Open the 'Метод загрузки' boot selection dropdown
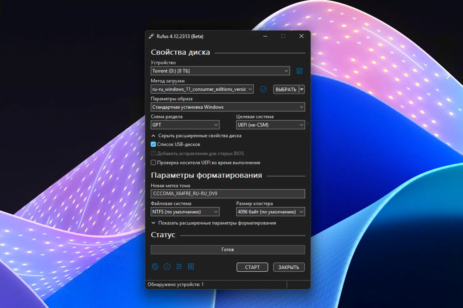The height and width of the screenshot is (308, 463). pos(202,89)
